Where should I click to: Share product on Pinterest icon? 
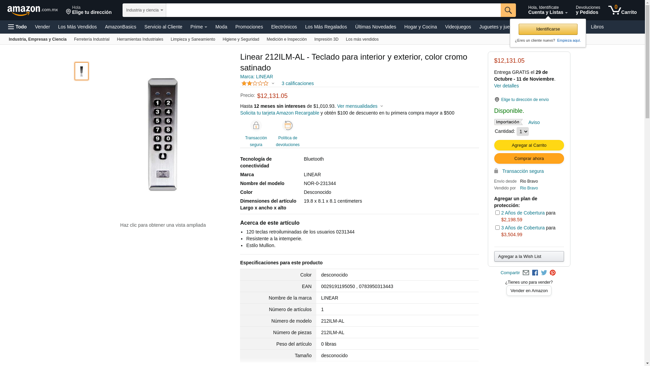click(552, 273)
